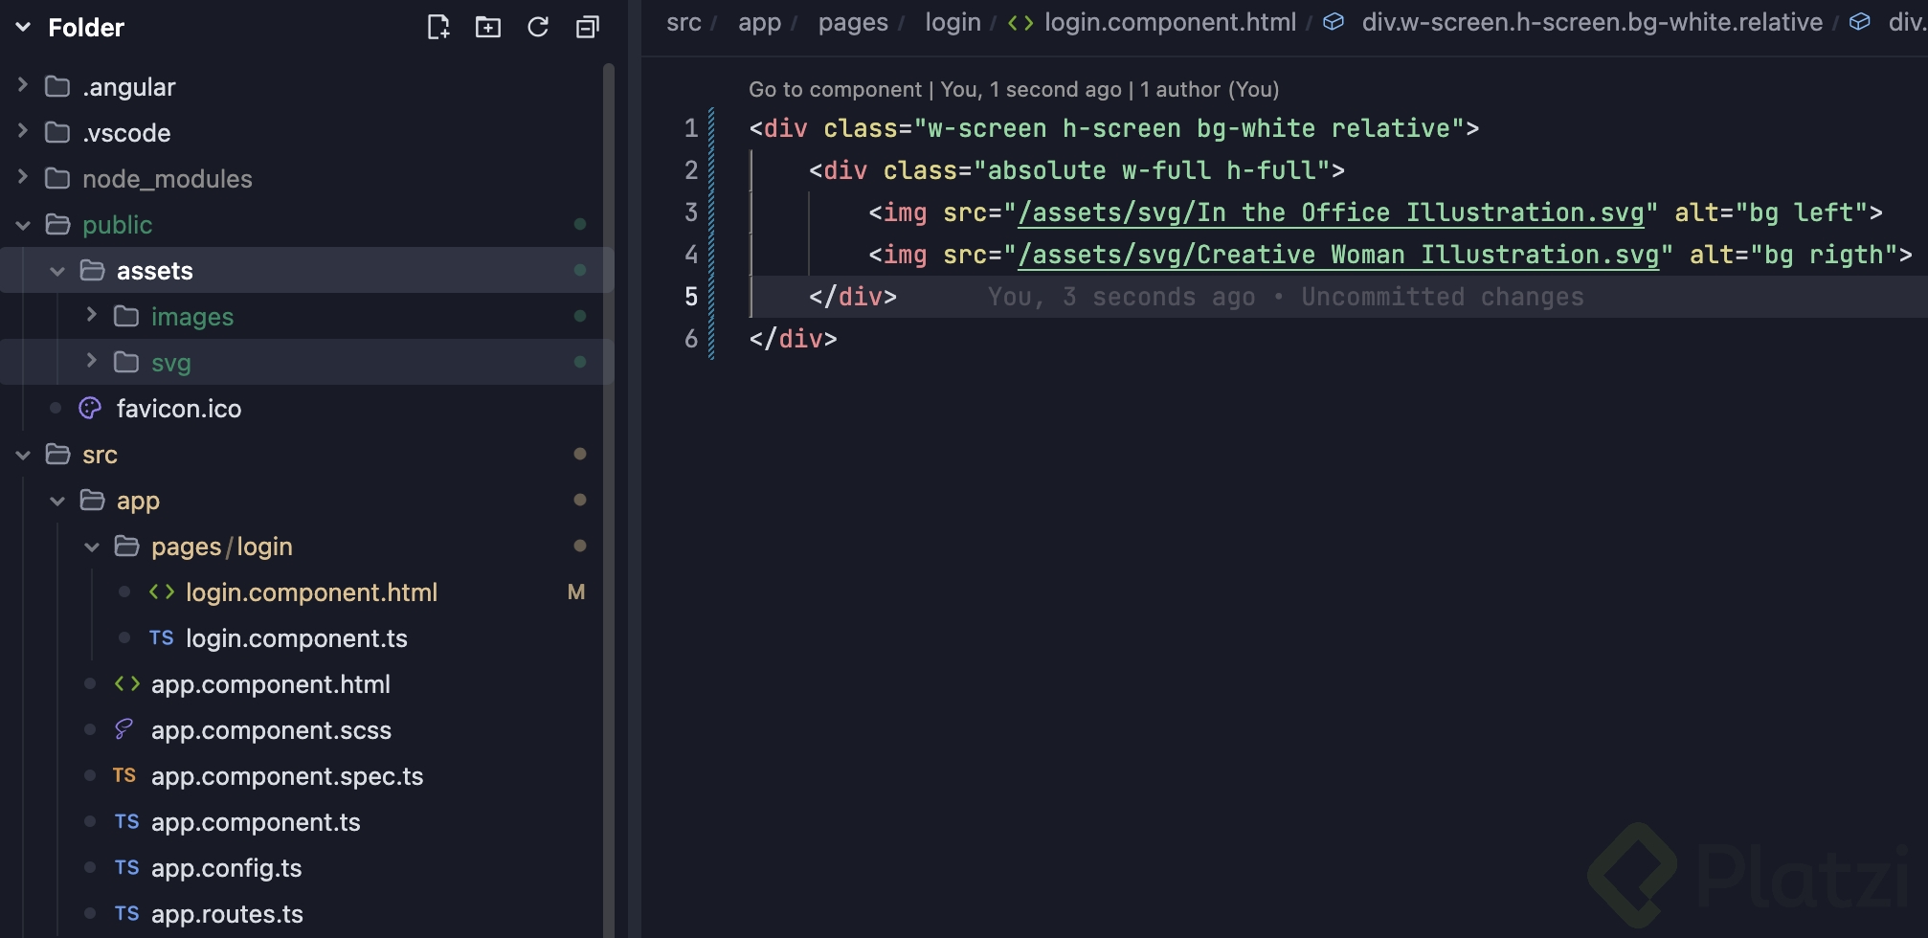
Task: Expand the .vscode folder chevron
Action: pos(23,131)
